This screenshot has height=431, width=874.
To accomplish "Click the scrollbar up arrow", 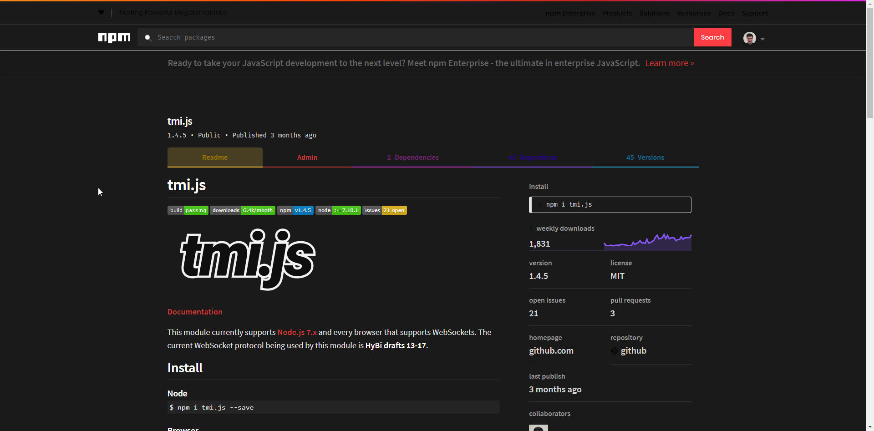I will point(870,4).
